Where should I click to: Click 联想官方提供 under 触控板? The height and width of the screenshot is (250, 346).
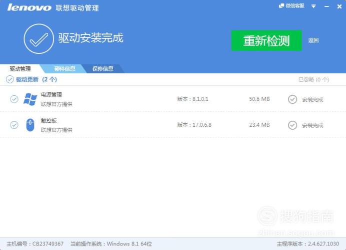coord(56,130)
